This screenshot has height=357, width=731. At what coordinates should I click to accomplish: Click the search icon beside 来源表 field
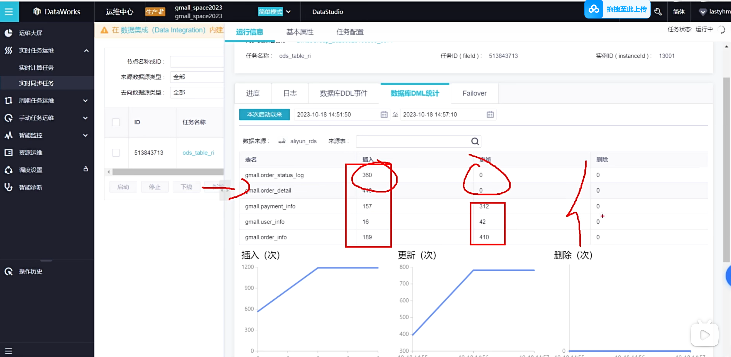point(475,141)
